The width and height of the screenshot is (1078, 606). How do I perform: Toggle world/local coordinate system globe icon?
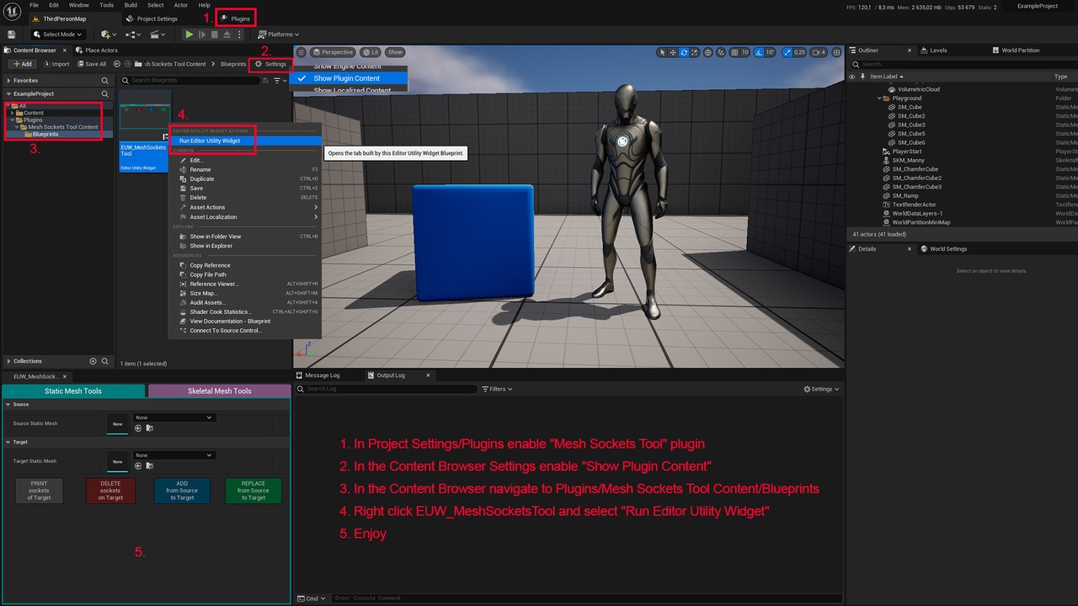[x=708, y=52]
